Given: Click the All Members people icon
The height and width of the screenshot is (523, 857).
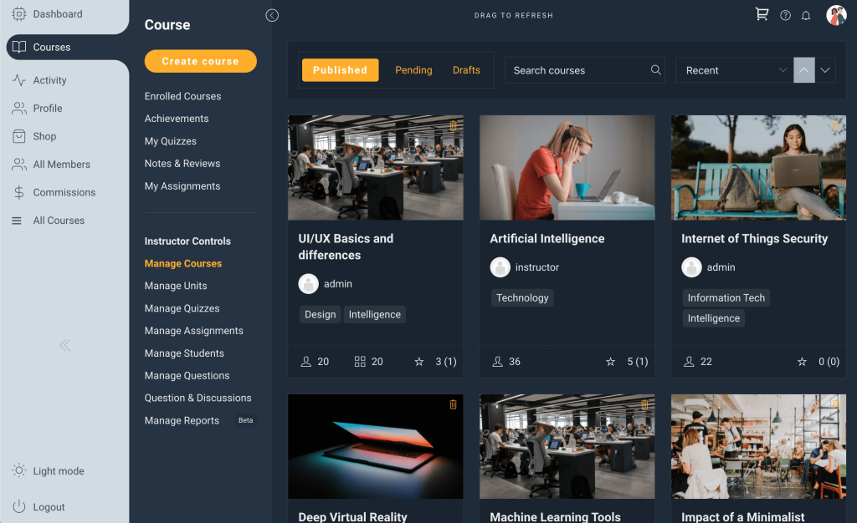Looking at the screenshot, I should 19,164.
